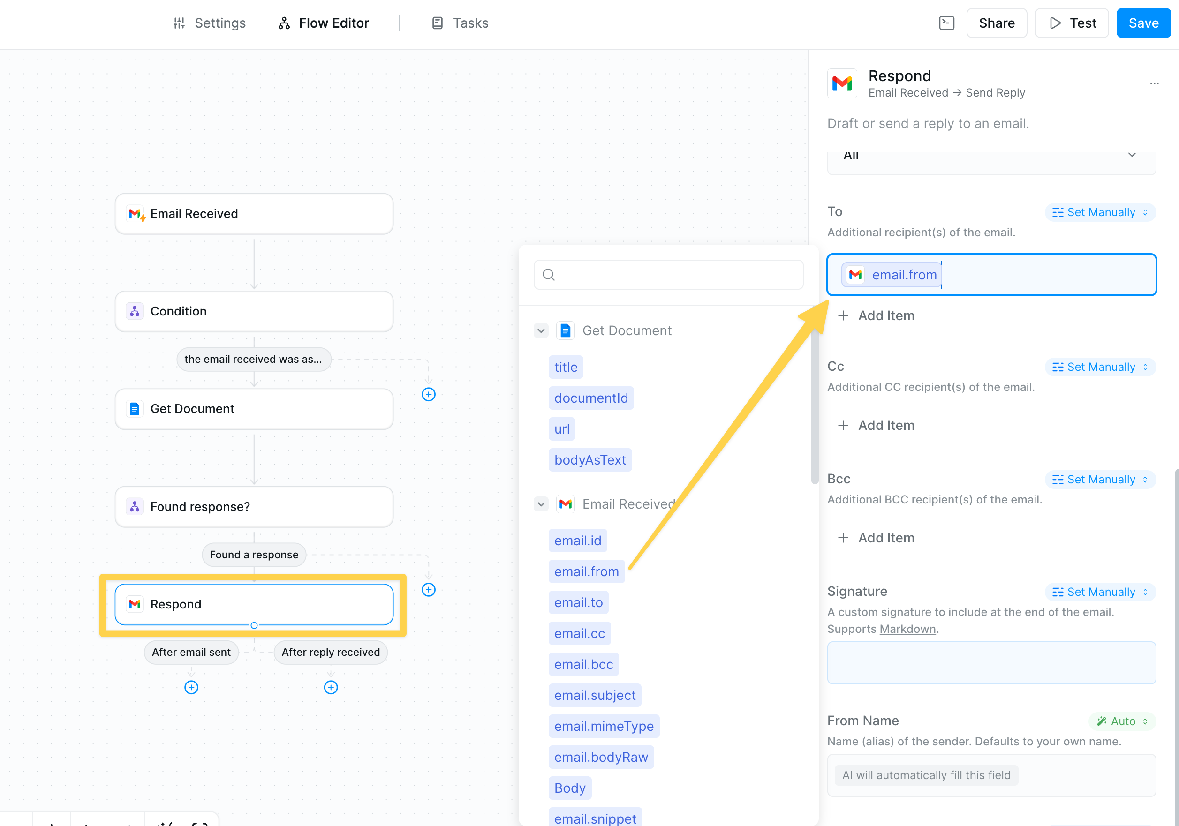Collapse the Email Received variable group
The height and width of the screenshot is (826, 1179).
pos(541,504)
